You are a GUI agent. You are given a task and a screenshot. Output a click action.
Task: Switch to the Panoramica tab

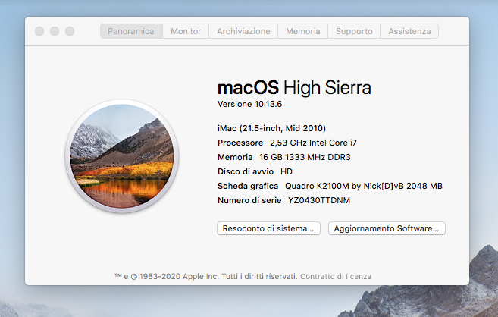(x=131, y=31)
